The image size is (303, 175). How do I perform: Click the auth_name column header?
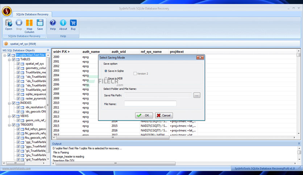tap(95, 52)
